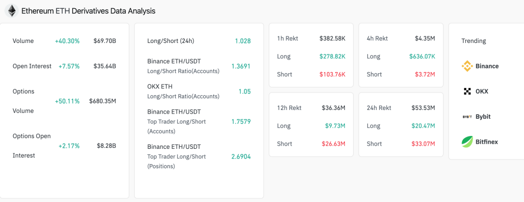524x202 pixels.
Task: Click the Open Interest +7.57% change
Action: pos(69,66)
